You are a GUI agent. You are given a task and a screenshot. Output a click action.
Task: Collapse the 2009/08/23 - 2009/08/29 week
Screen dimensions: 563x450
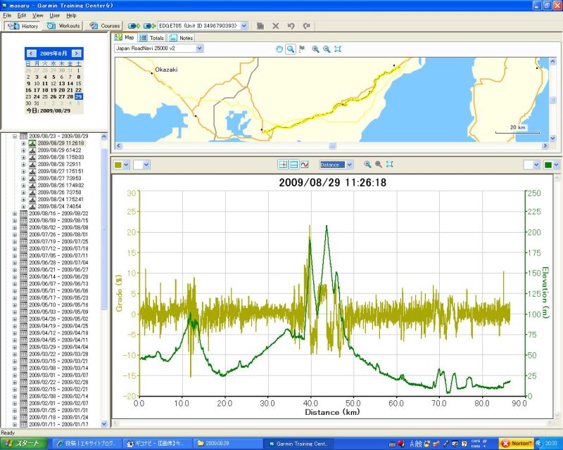pyautogui.click(x=15, y=136)
